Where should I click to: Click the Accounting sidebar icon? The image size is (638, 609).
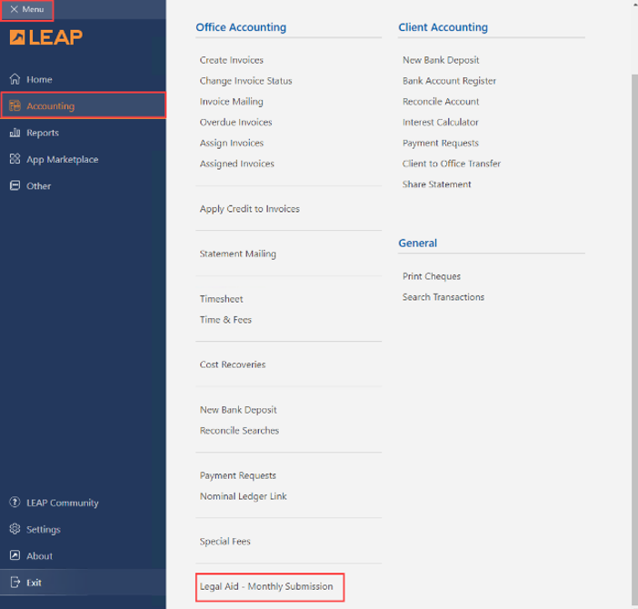[15, 106]
